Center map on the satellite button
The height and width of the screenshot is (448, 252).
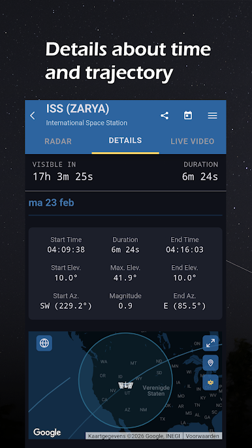pos(211,382)
